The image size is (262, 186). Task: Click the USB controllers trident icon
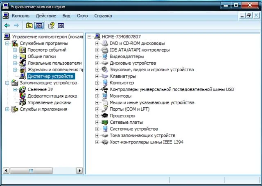pyautogui.click(x=105, y=89)
